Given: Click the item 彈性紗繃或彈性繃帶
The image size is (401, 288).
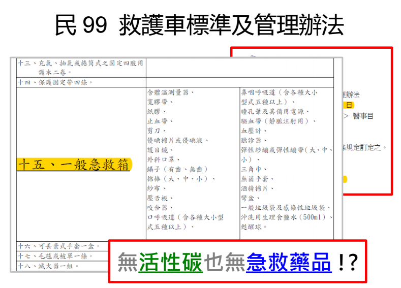Looking at the screenshot, I should [272, 150].
